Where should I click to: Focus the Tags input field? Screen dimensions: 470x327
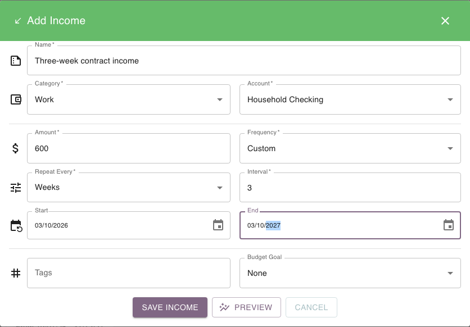[129, 273]
